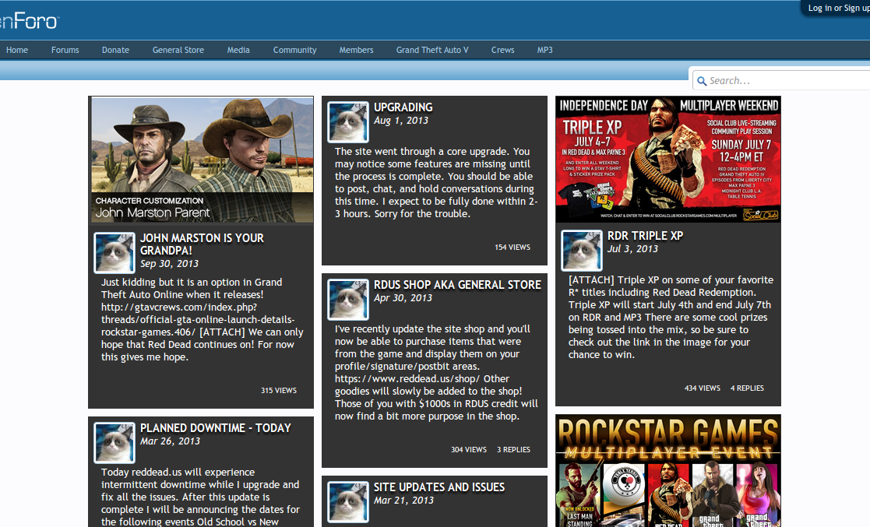Viewport: 870px width, 527px height.
Task: Open the Grand Theft Auto V tab
Action: click(432, 50)
